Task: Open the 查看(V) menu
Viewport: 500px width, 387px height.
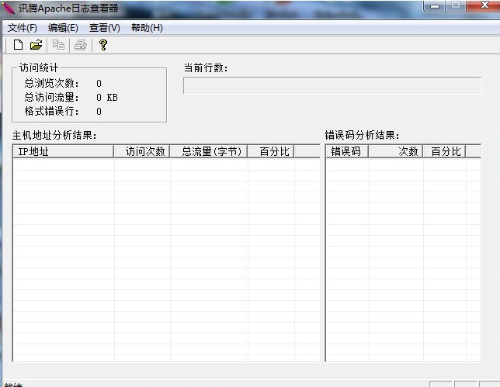Action: (105, 27)
